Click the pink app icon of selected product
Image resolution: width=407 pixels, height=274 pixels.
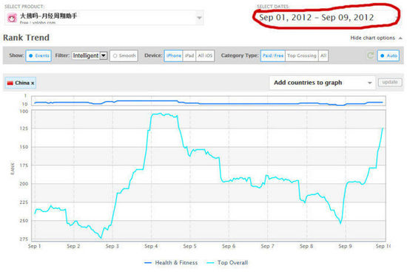(12, 18)
